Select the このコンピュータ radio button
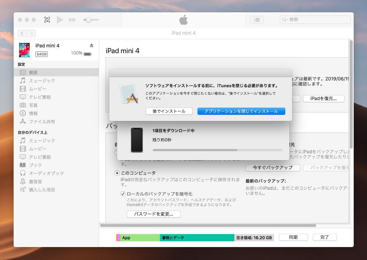Viewport: 367px width, 260px height. (x=117, y=173)
